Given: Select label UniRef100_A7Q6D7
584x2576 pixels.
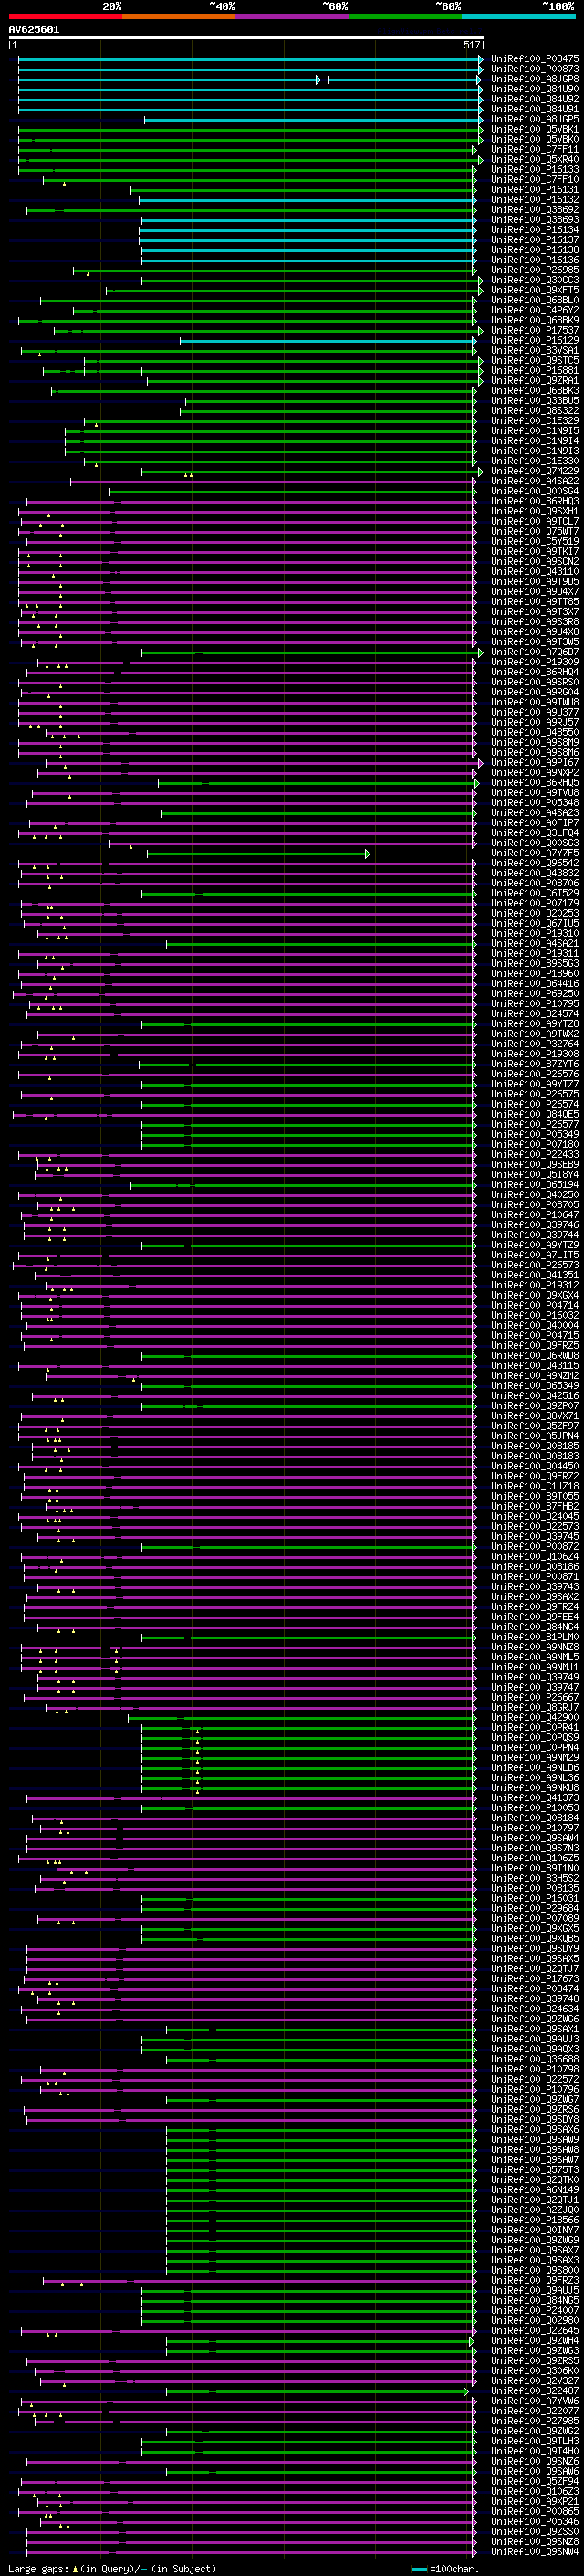Looking at the screenshot, I should (534, 652).
